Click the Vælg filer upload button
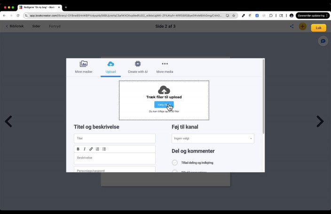 click(x=164, y=104)
